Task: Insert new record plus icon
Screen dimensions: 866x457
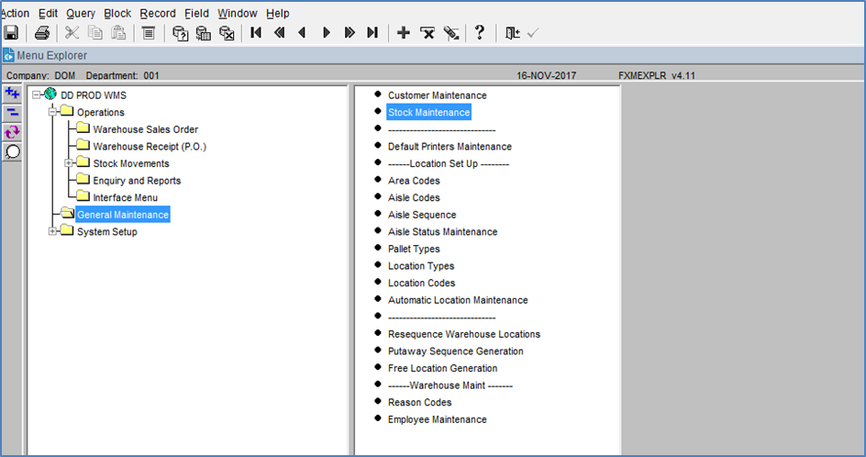Action: click(404, 33)
